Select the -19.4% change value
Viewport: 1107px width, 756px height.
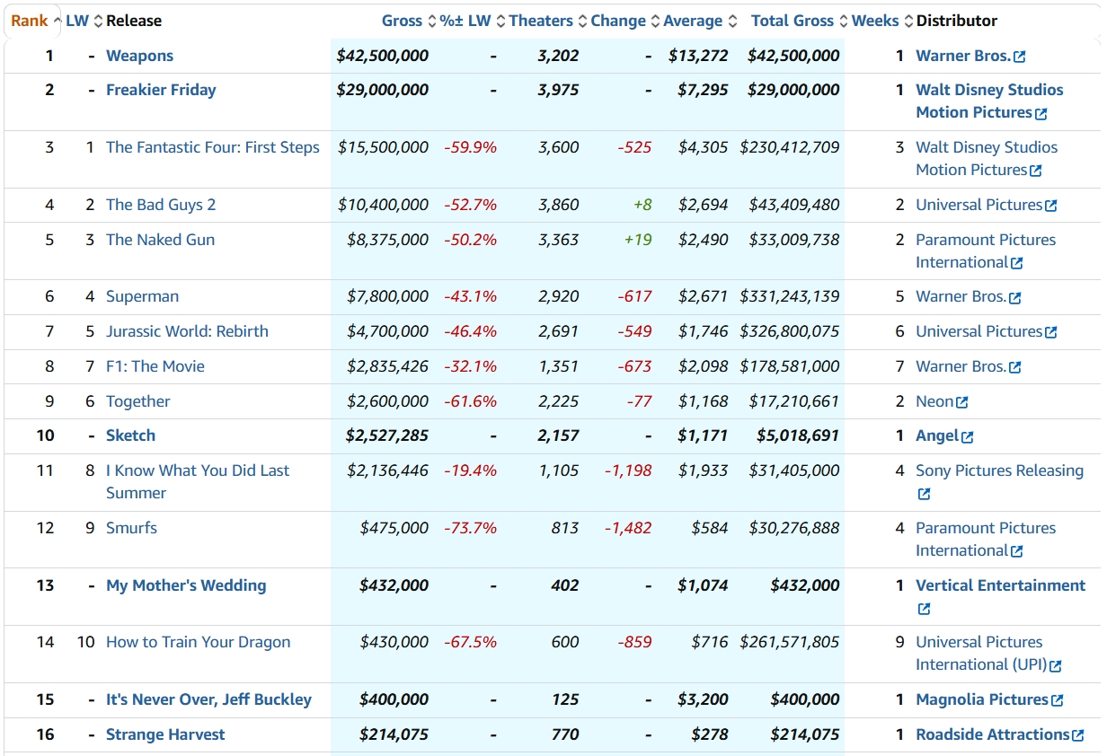(x=470, y=470)
